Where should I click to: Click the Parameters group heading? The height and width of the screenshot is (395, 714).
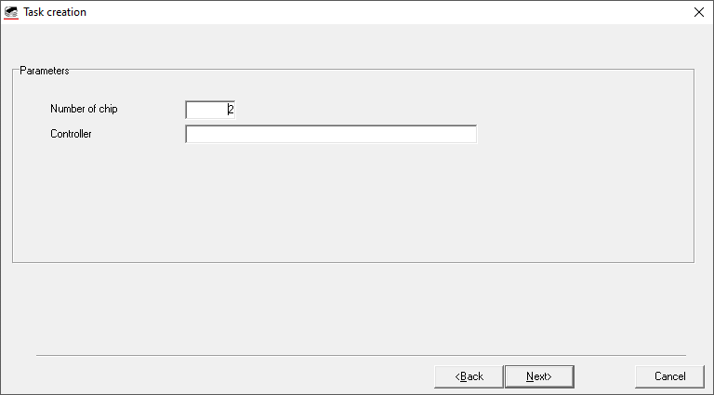[x=44, y=71]
